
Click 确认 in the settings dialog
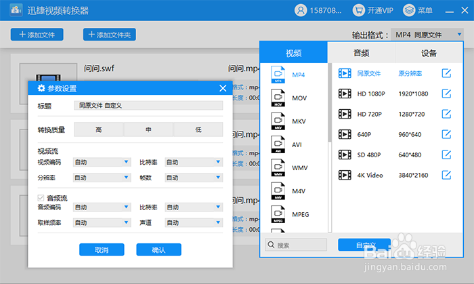pos(158,250)
